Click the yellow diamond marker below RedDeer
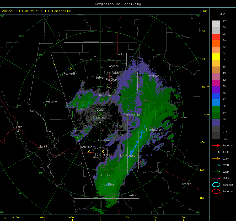Screen dimensions: 236x221 108,85
